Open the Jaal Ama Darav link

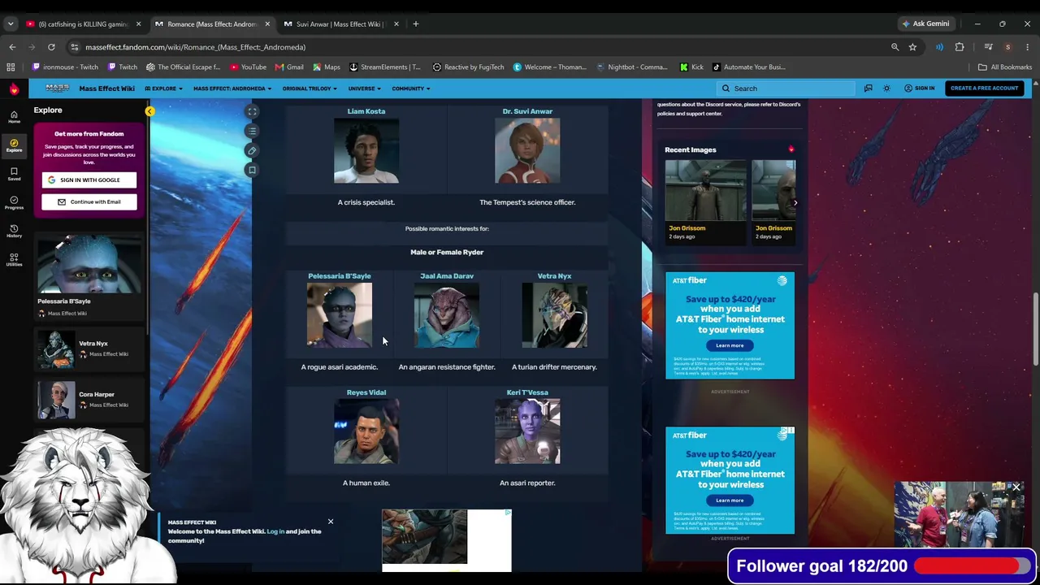click(447, 276)
